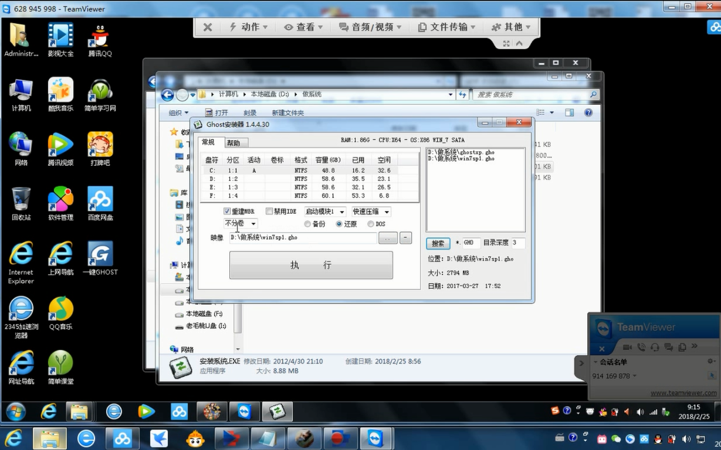
Task: Open Explorer help question mark icon
Action: point(588,112)
